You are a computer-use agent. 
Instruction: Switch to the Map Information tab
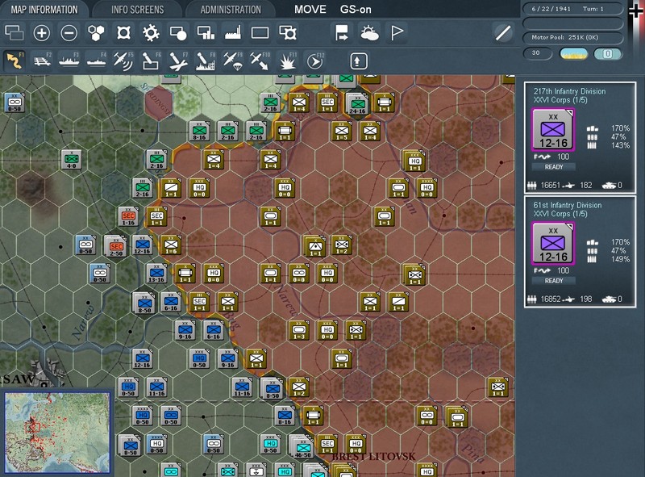[44, 10]
